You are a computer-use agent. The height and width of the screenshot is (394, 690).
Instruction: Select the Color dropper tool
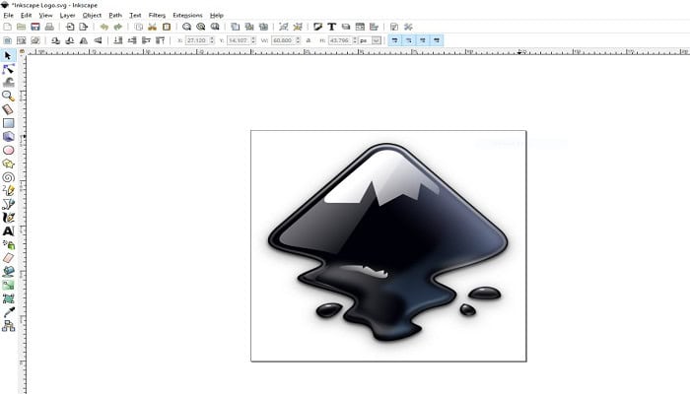(8, 312)
